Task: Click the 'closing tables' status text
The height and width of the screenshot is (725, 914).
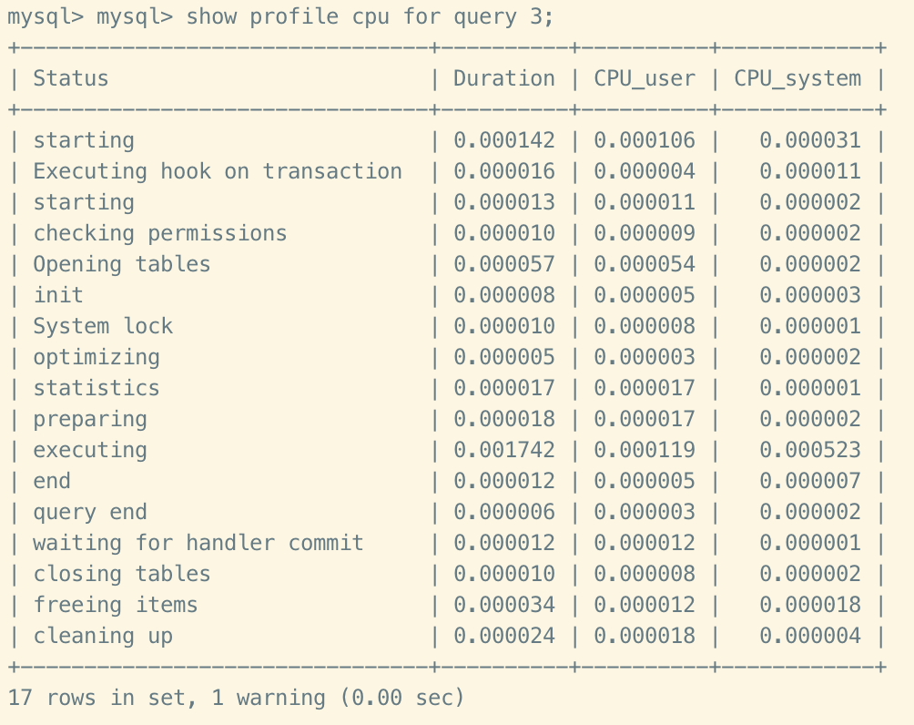Action: click(122, 574)
